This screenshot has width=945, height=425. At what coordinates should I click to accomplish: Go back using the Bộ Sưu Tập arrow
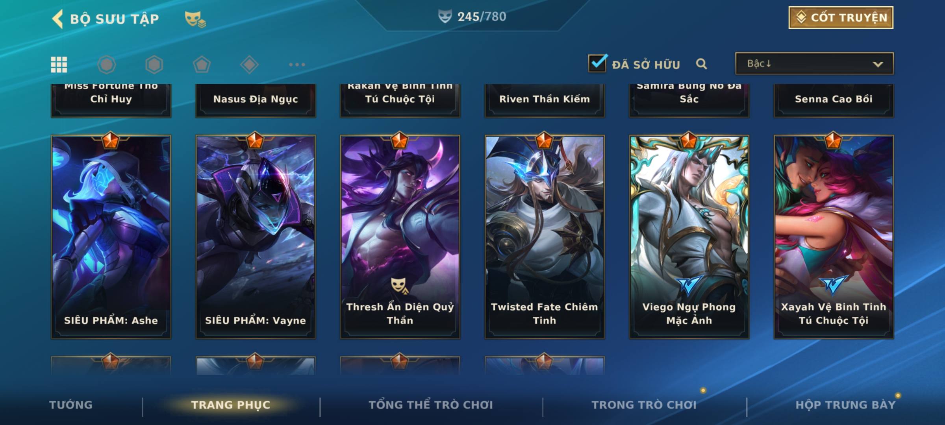57,19
